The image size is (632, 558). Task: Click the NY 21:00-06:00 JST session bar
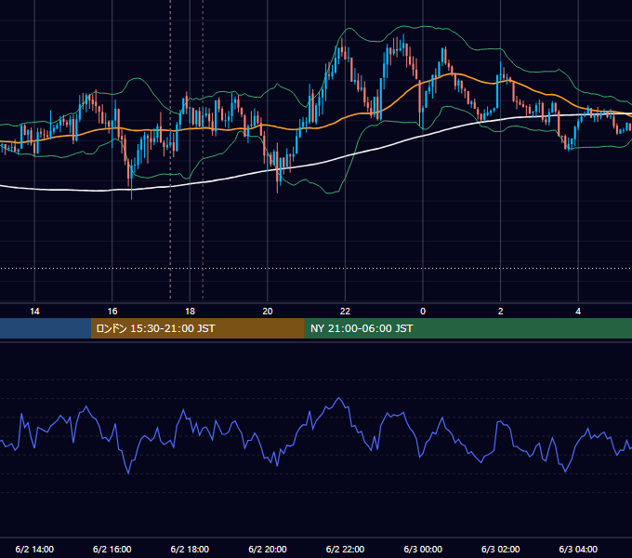click(467, 328)
